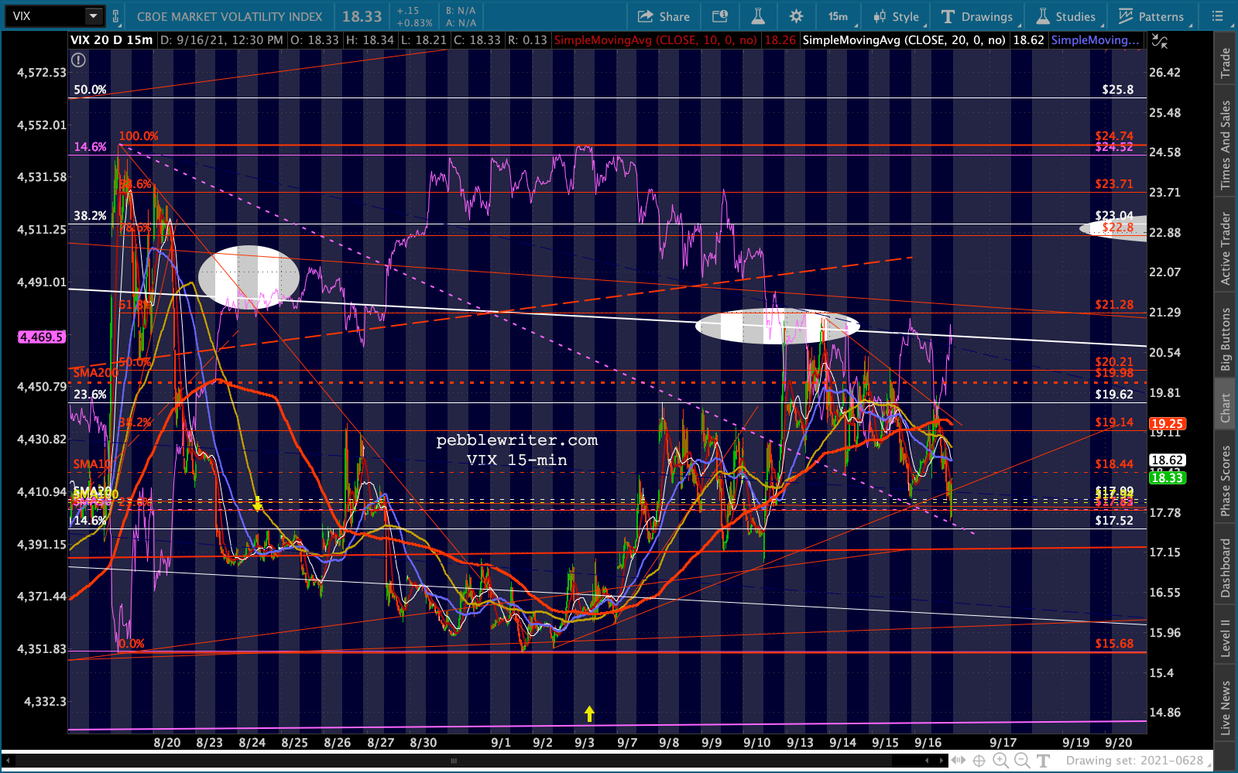Screen dimensions: 1238x773
Task: Select the crosshair pan tool icon
Action: [x=979, y=761]
